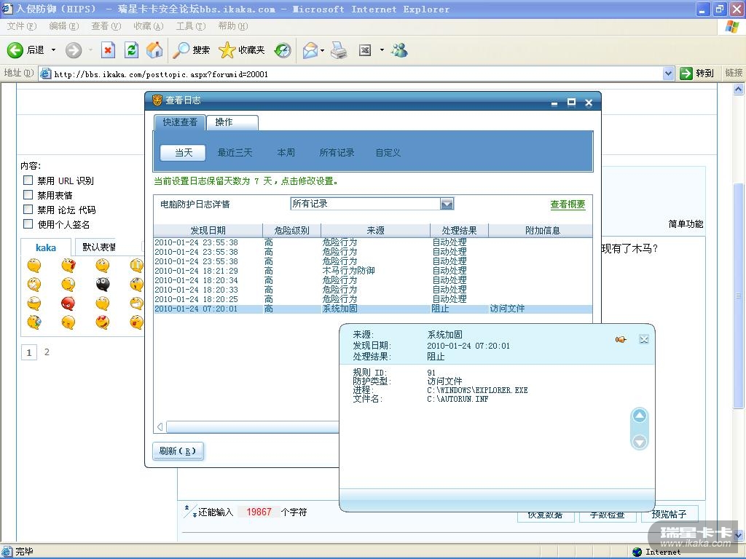The width and height of the screenshot is (746, 559).
Task: Open the 链接 links toolbar
Action: pyautogui.click(x=733, y=73)
